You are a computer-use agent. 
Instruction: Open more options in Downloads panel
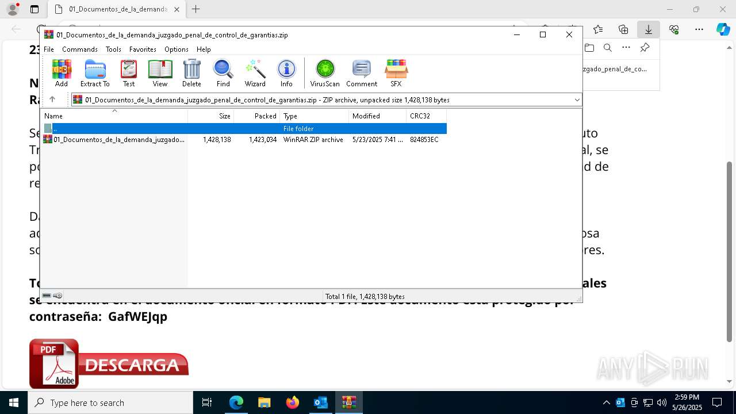626,48
